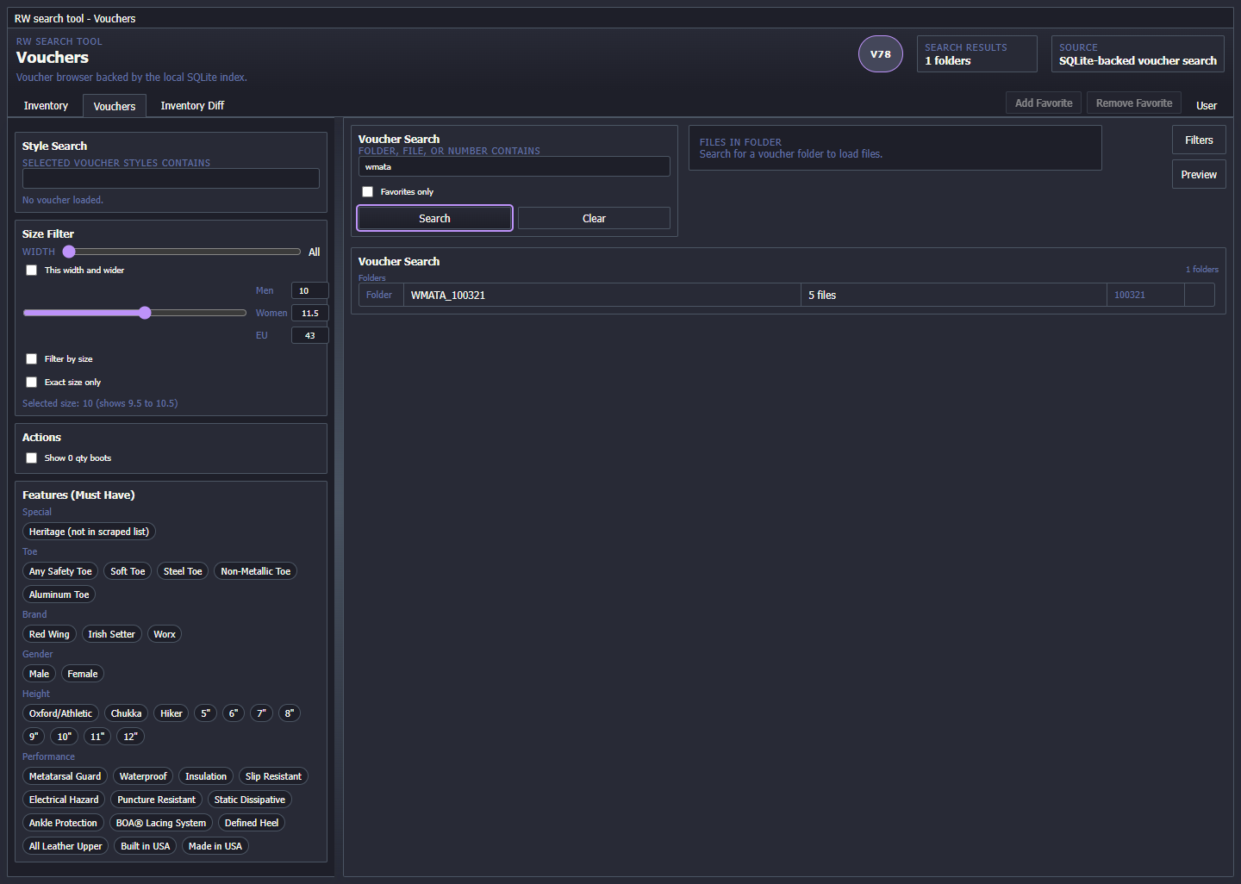Viewport: 1241px width, 884px height.
Task: Open the User menu
Action: tap(1206, 106)
